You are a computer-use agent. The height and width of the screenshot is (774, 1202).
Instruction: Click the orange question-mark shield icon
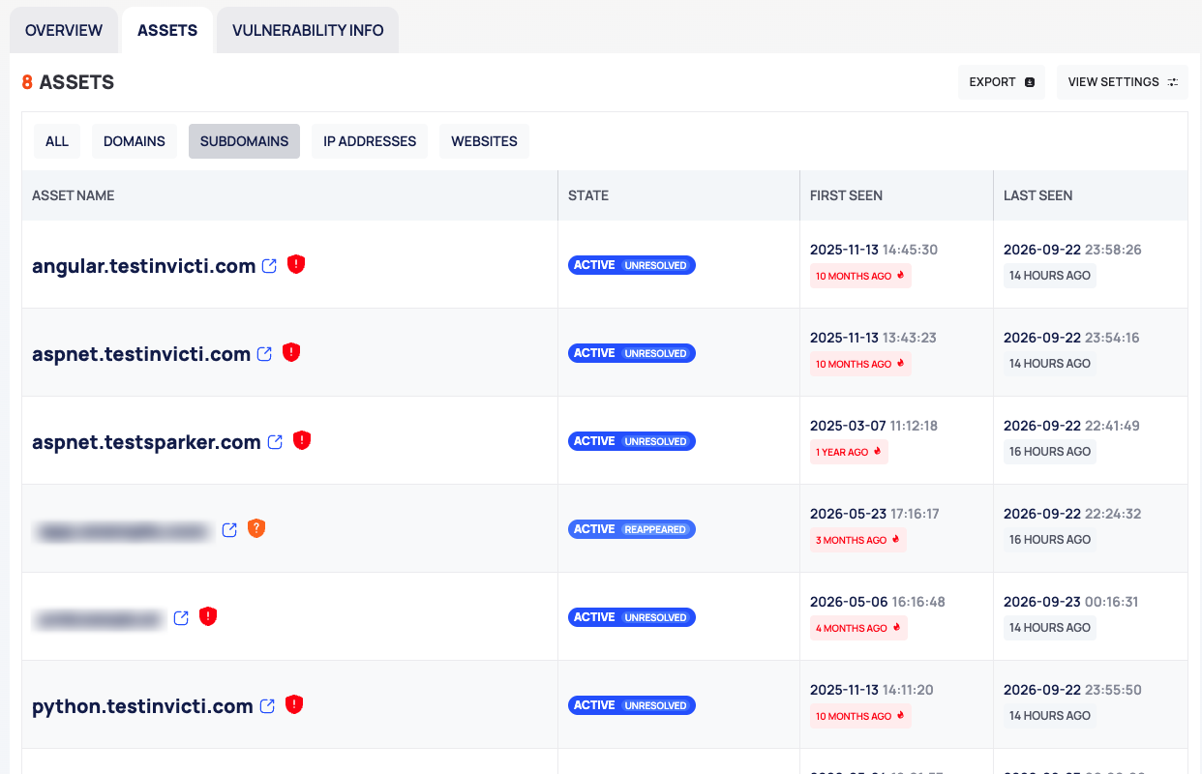point(255,528)
